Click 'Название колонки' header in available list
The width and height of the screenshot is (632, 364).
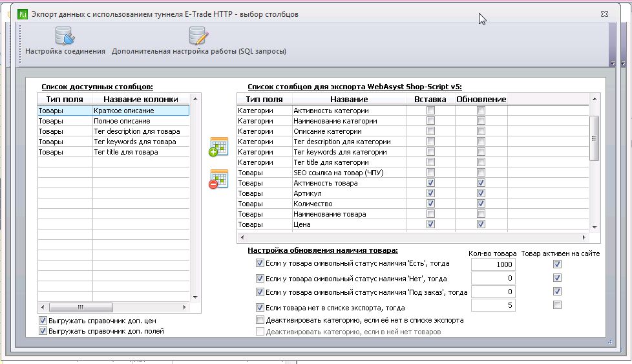[141, 99]
